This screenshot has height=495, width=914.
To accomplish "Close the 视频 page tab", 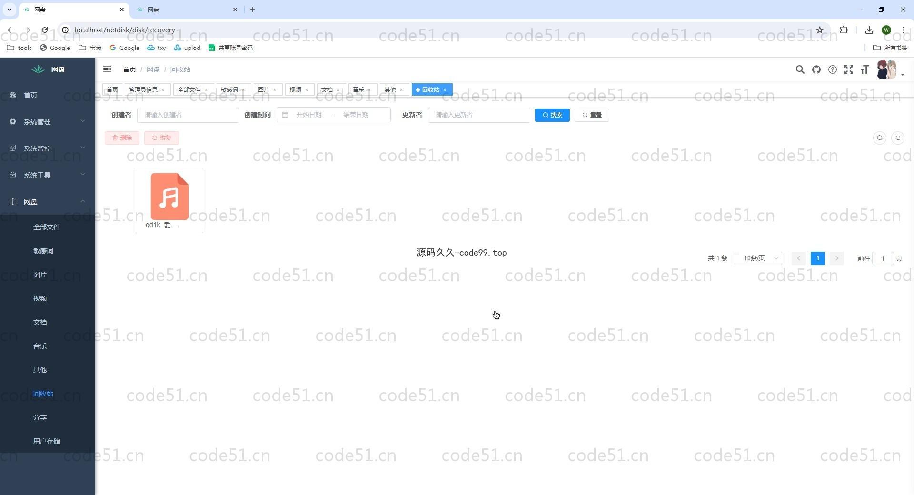I will pyautogui.click(x=307, y=90).
